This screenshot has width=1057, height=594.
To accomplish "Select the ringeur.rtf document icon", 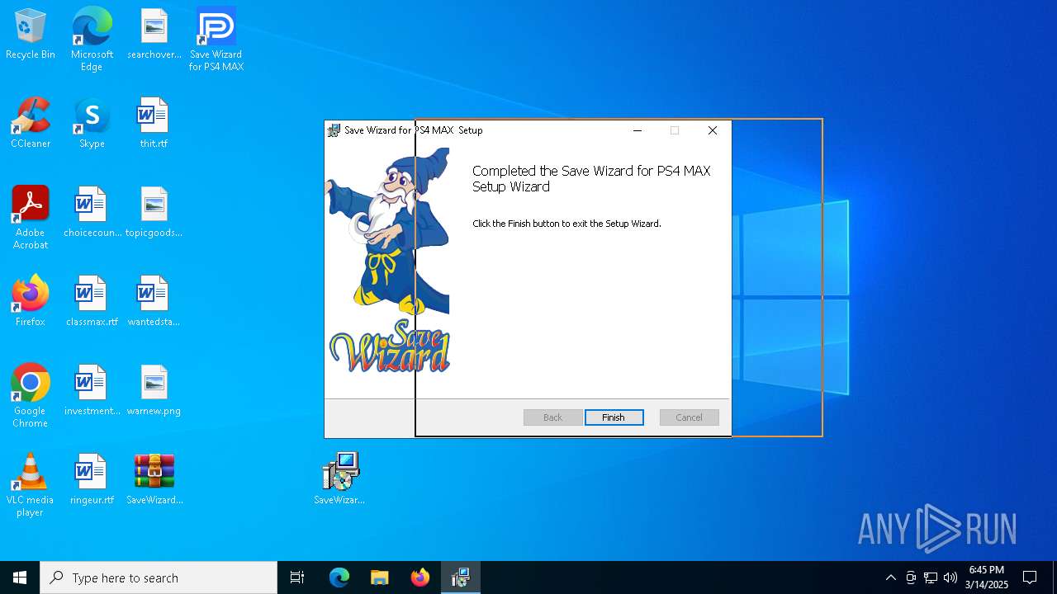I will click(92, 479).
